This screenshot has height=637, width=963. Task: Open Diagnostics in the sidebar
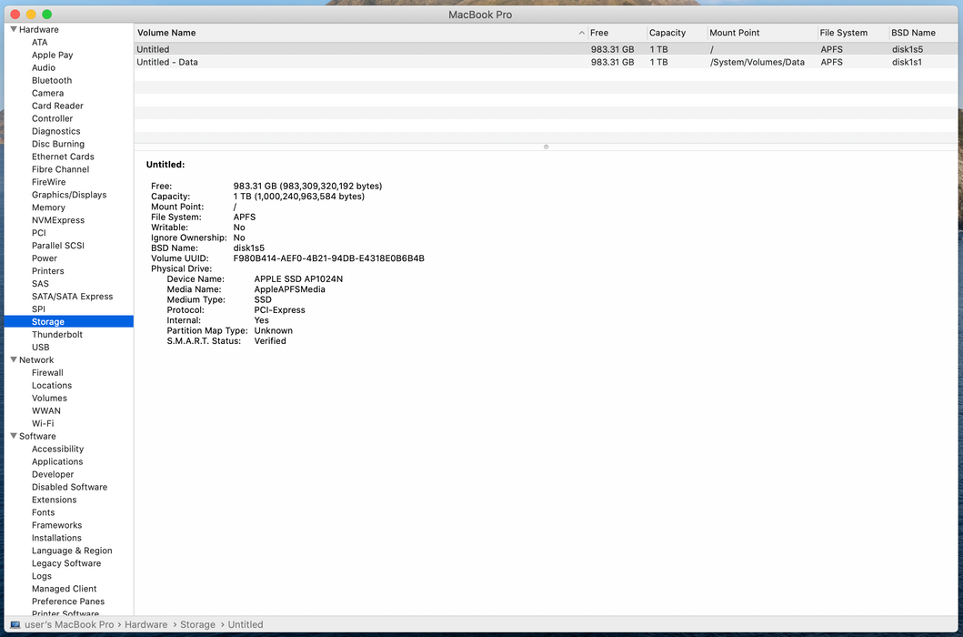click(x=55, y=131)
